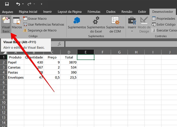Click Gravar Macro record icon
177x127 pixels.
(x=25, y=19)
